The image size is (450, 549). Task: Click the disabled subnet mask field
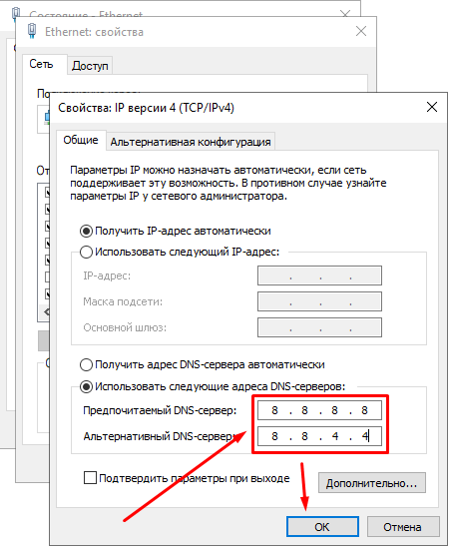319,301
